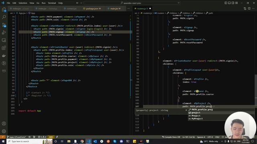Open more actions for right editor group
This screenshot has width=257, height=144.
253,8
